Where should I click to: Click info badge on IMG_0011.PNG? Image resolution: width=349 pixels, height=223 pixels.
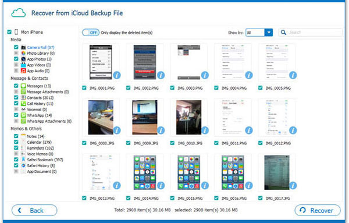pyautogui.click(x=249, y=130)
